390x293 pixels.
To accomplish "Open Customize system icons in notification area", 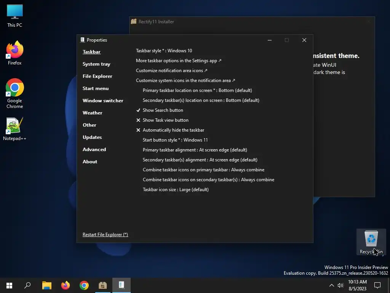I will [x=185, y=80].
